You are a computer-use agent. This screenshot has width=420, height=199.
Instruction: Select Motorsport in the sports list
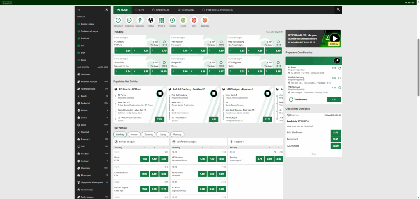click(x=92, y=176)
